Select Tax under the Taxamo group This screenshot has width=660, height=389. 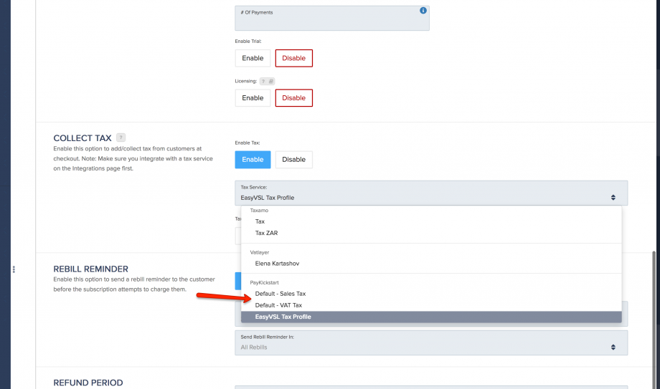pos(260,221)
